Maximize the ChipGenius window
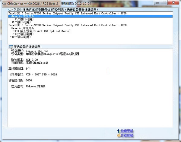The width and height of the screenshot is (181, 142). (x=164, y=3)
